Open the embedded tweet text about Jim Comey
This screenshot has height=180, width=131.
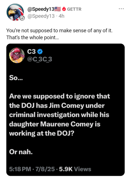click(60, 115)
